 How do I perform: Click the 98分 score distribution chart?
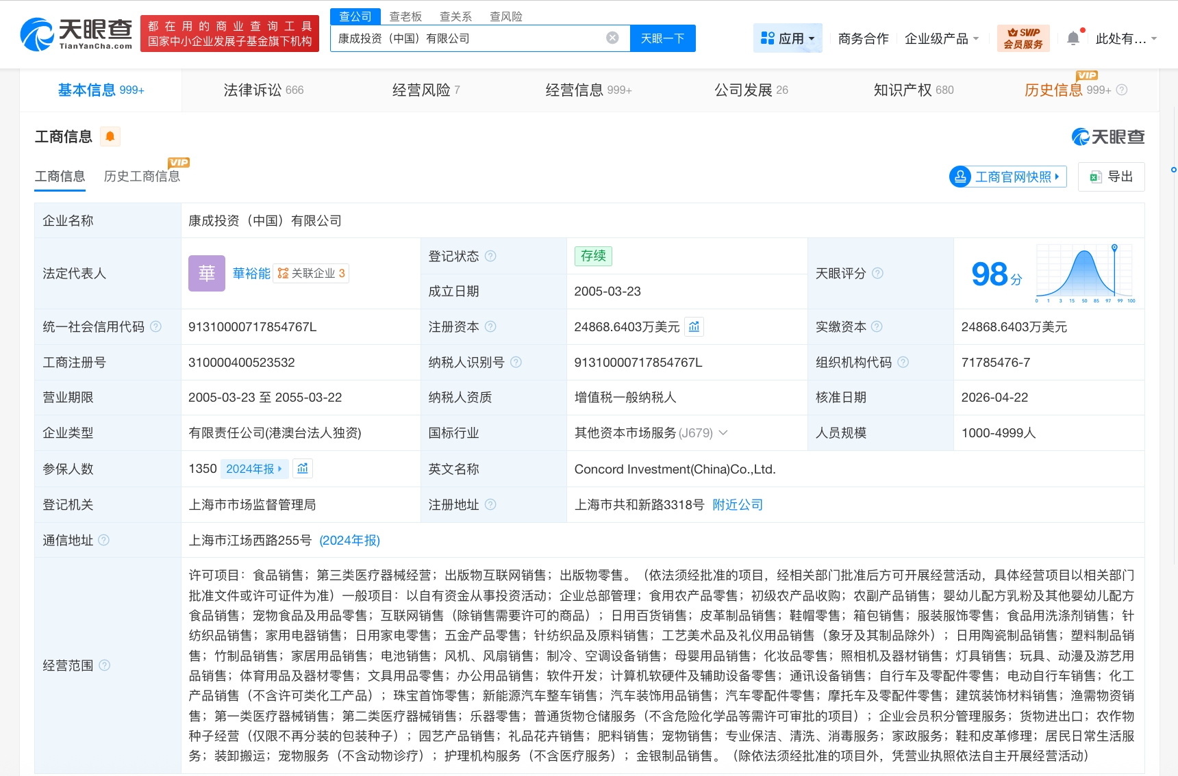click(x=1085, y=274)
